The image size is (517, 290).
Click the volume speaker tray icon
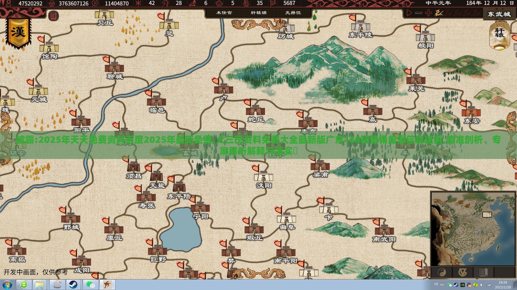pyautogui.click(x=482, y=285)
